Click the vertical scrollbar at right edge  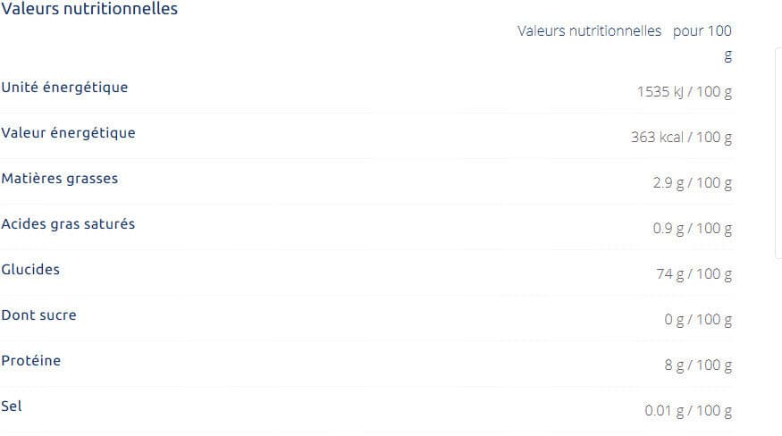pos(778,154)
